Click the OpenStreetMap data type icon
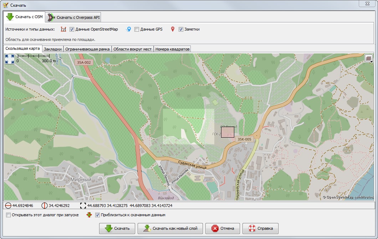This screenshot has width=378, height=239. (63, 29)
